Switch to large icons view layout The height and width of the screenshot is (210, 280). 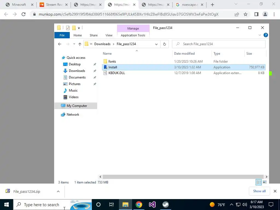pyautogui.click(x=265, y=182)
